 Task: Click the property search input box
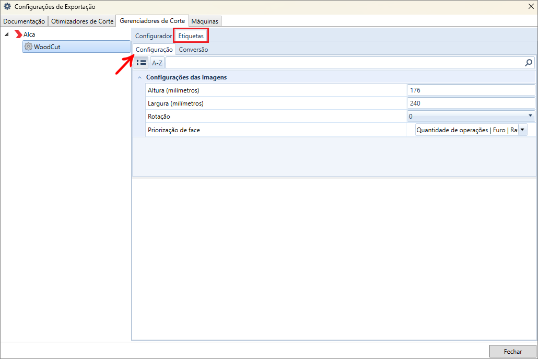pos(345,63)
